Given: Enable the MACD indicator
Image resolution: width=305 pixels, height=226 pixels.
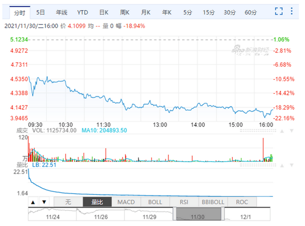Looking at the screenshot, I should point(127,201).
